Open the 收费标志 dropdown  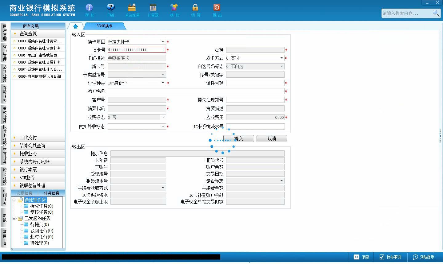(x=163, y=117)
